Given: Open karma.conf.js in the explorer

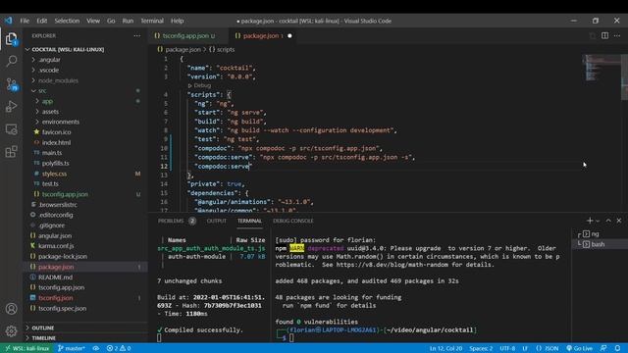Looking at the screenshot, I should pos(56,246).
